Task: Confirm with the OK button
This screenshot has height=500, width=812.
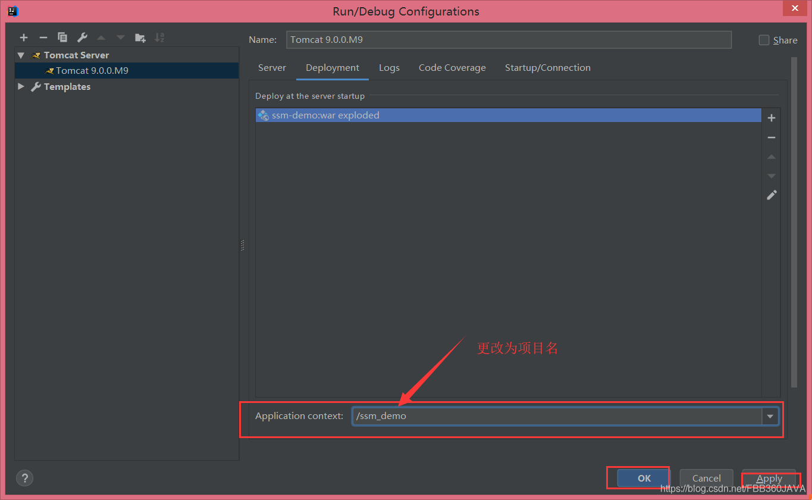Action: [644, 478]
